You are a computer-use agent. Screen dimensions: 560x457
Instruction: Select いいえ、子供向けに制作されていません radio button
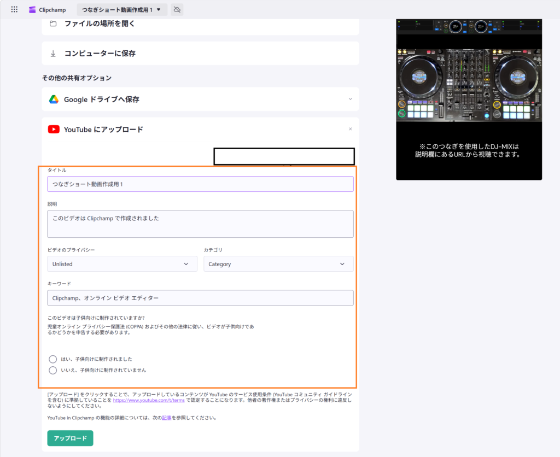coord(53,370)
